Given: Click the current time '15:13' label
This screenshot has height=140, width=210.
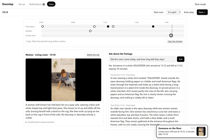Looking at the screenshot, I should [5, 12].
